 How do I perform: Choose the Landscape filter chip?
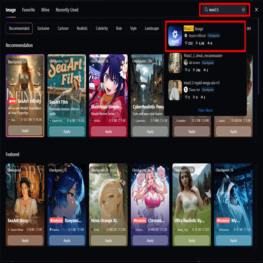[152, 28]
